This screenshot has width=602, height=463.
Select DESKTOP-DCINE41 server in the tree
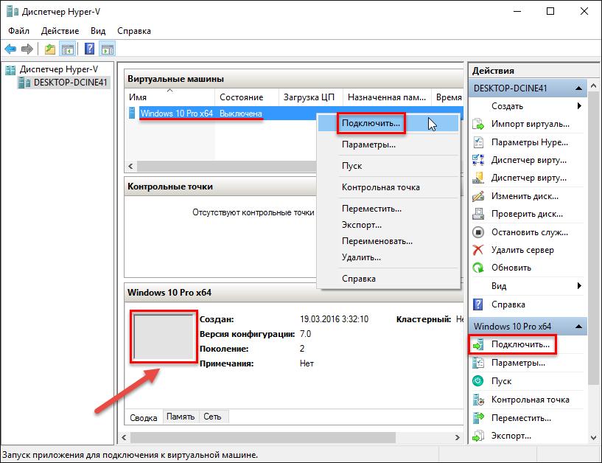(x=70, y=83)
